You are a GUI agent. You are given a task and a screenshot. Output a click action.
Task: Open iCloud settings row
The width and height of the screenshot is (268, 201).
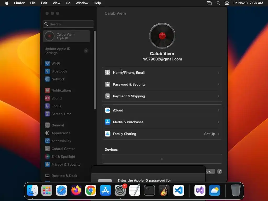click(x=162, y=110)
